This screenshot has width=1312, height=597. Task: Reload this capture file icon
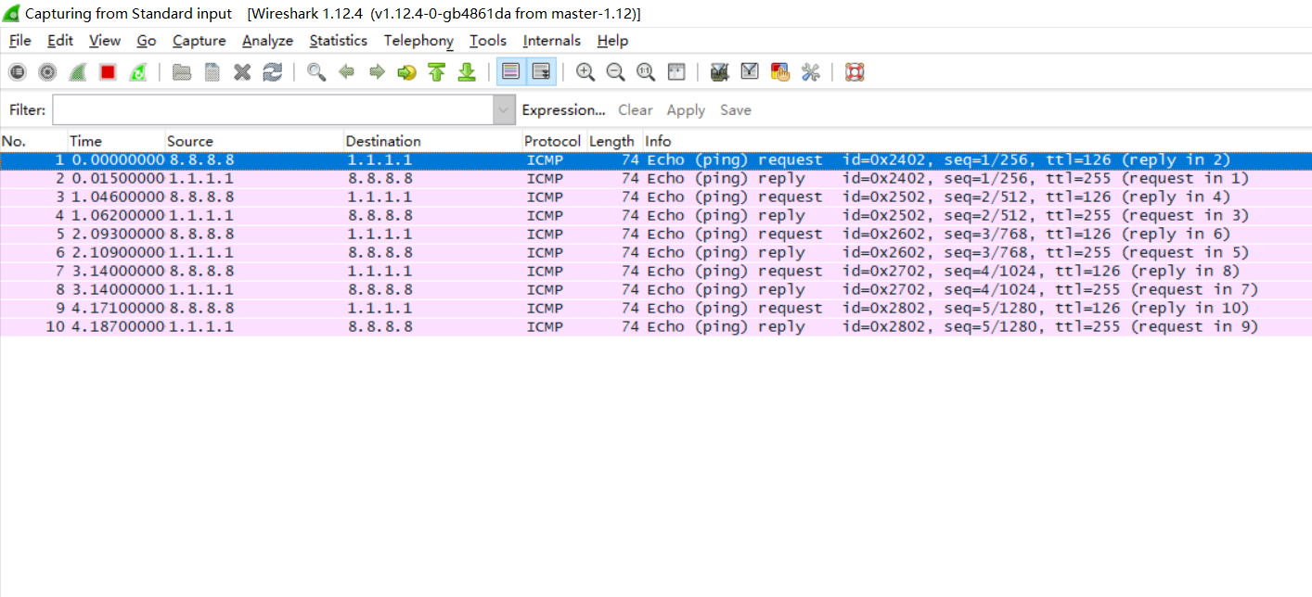pyautogui.click(x=272, y=72)
